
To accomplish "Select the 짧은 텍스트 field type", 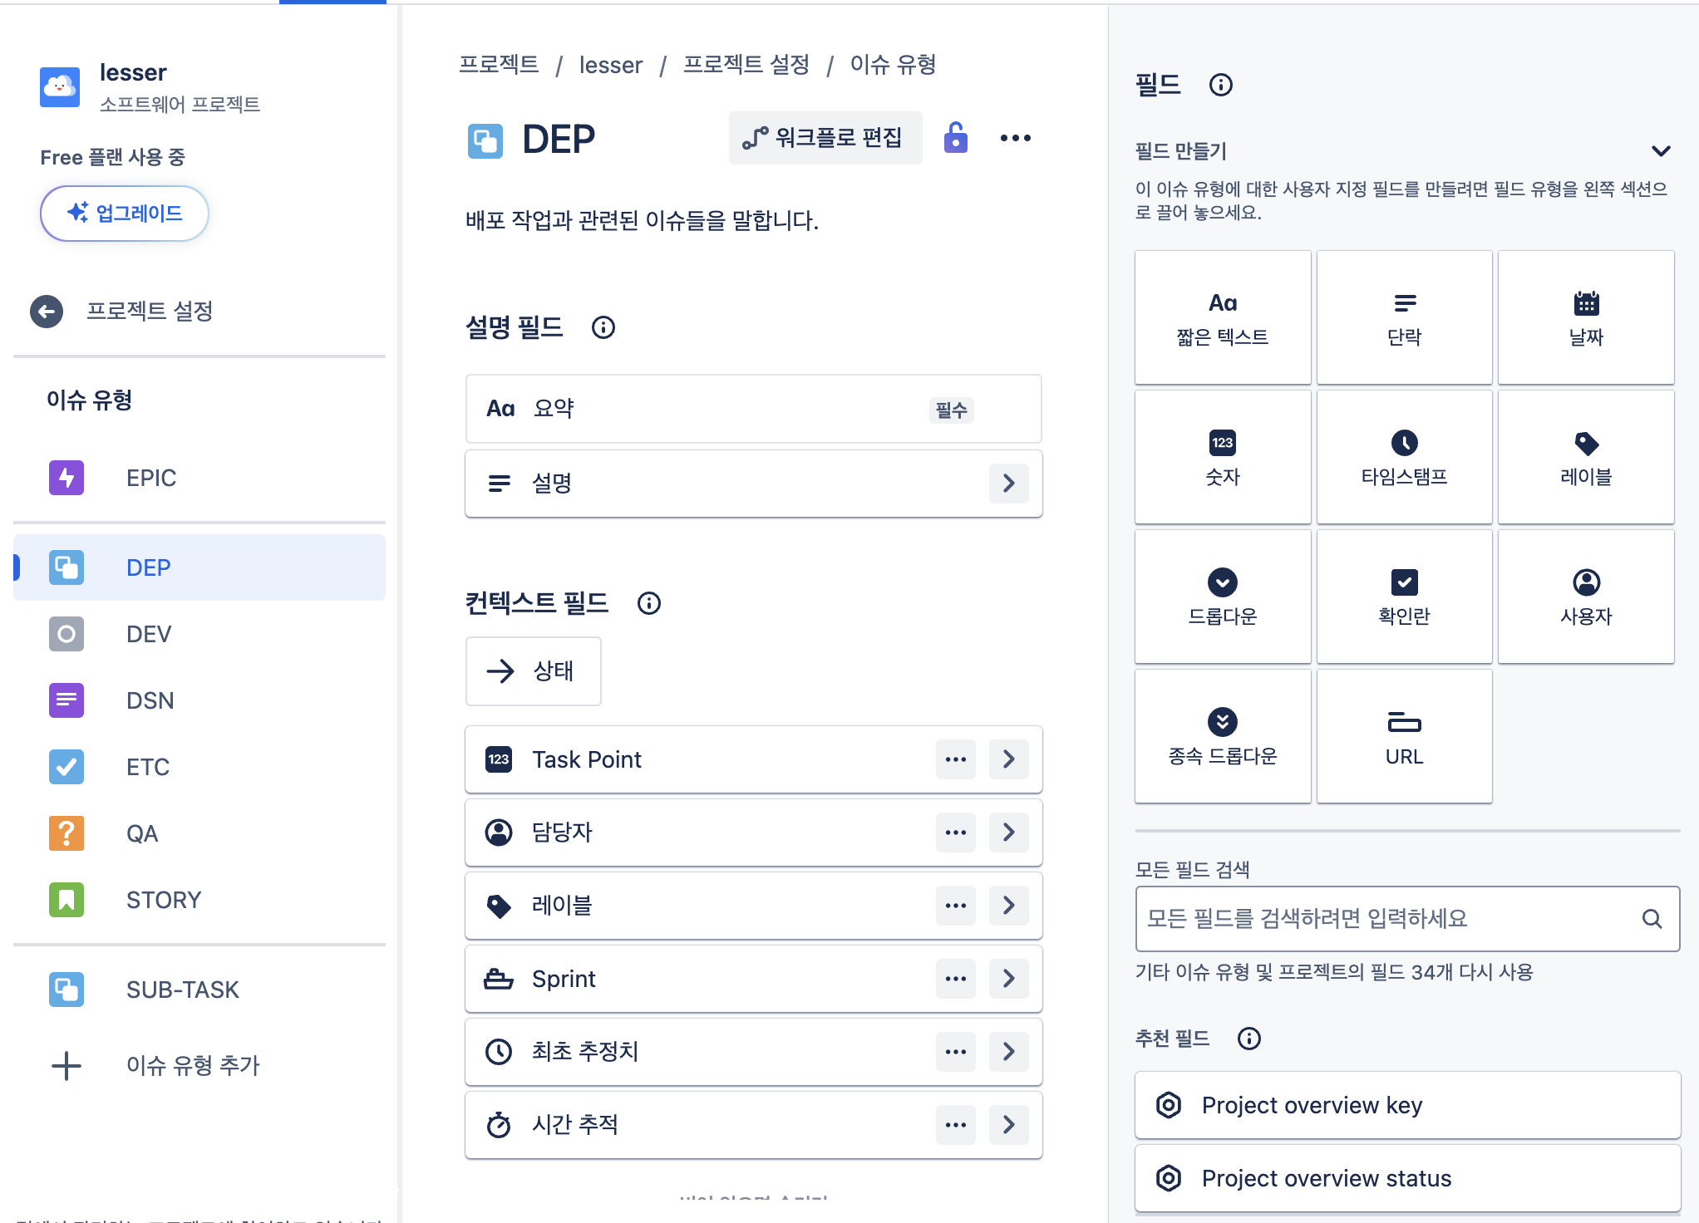I will click(x=1222, y=317).
